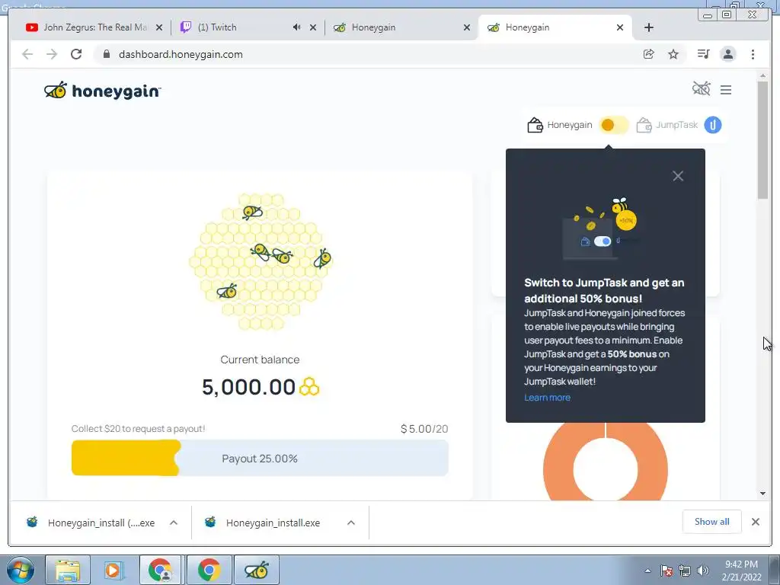Open the Windows Start menu
The image size is (780, 585).
[21, 570]
